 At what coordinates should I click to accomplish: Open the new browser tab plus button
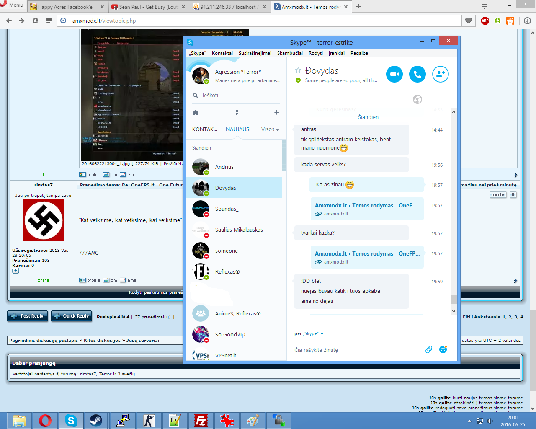coord(358,6)
